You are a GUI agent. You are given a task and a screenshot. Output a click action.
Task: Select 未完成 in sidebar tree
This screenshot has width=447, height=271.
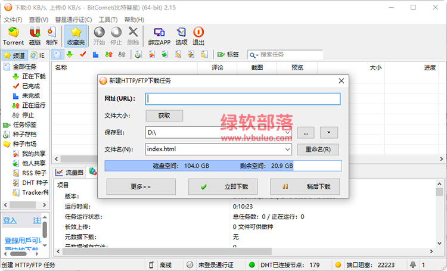pyautogui.click(x=31, y=96)
